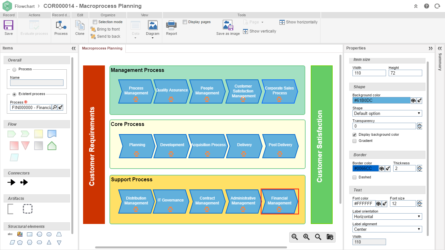The height and width of the screenshot is (250, 445).
Task: Show diagram vertically
Action: tap(260, 31)
